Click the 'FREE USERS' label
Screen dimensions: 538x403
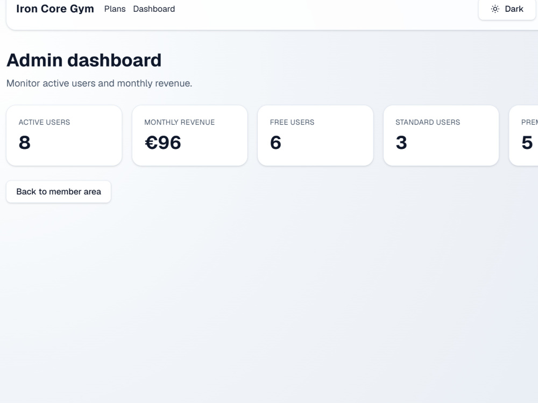(292, 123)
